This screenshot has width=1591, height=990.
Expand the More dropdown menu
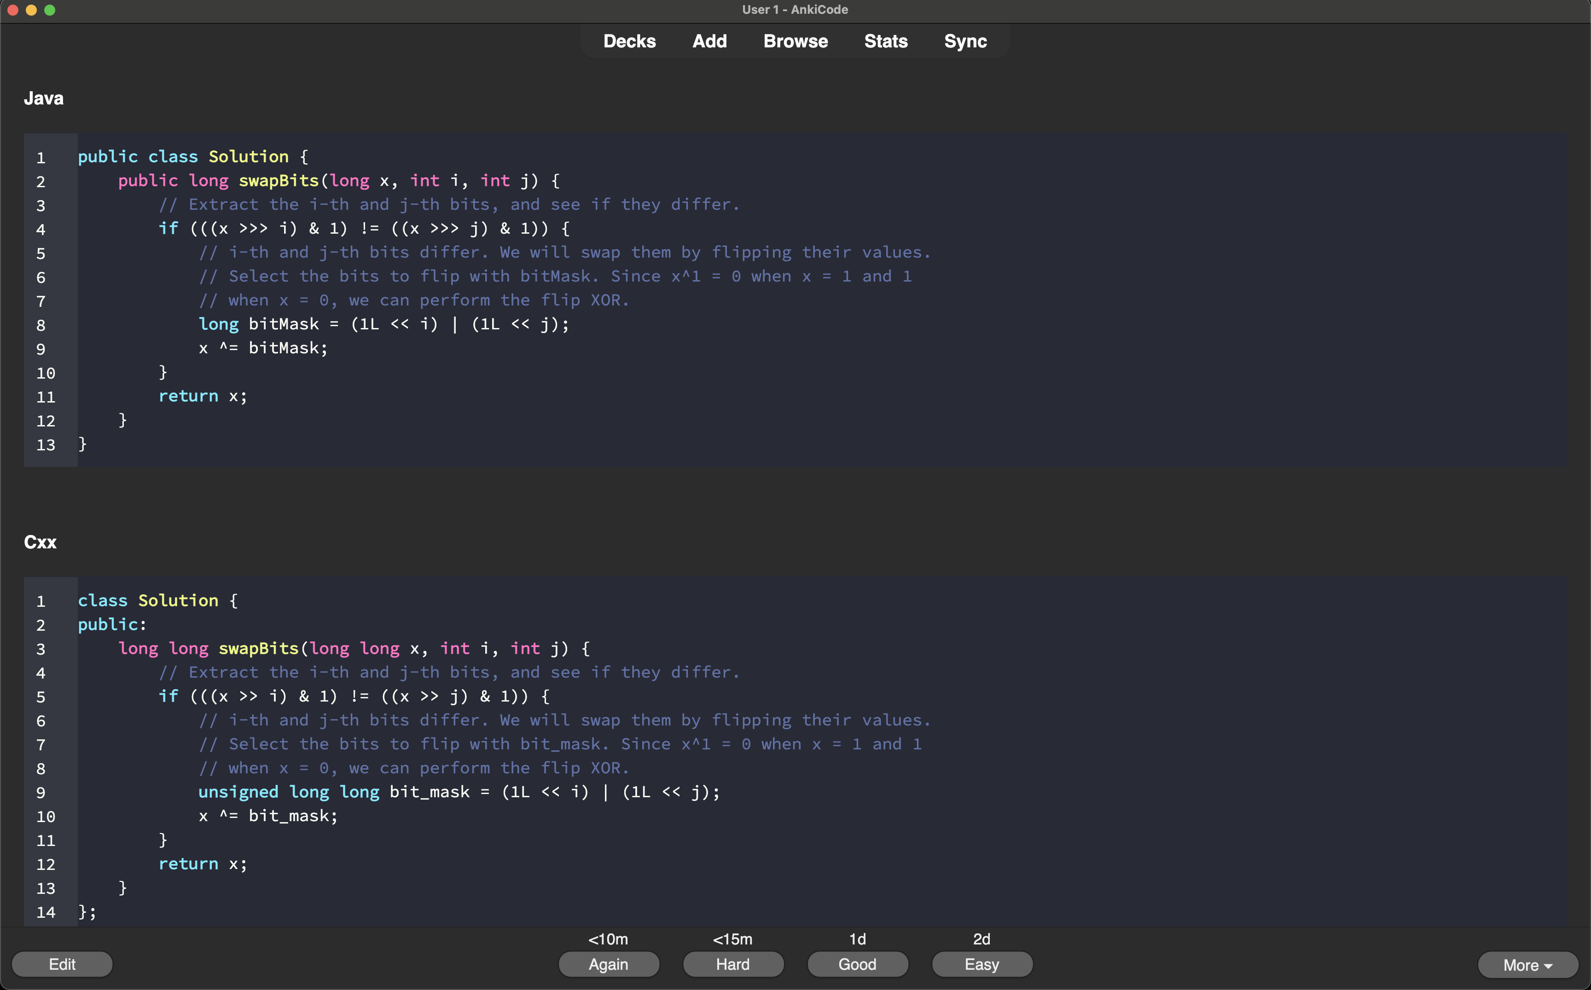click(x=1527, y=964)
